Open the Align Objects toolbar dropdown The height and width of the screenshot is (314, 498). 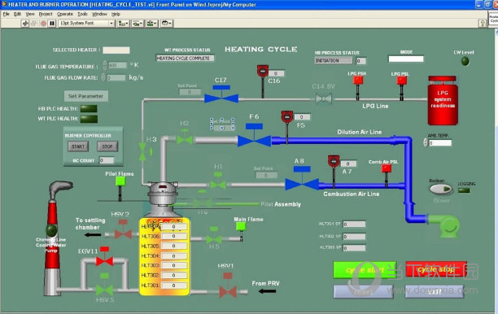click(x=123, y=23)
